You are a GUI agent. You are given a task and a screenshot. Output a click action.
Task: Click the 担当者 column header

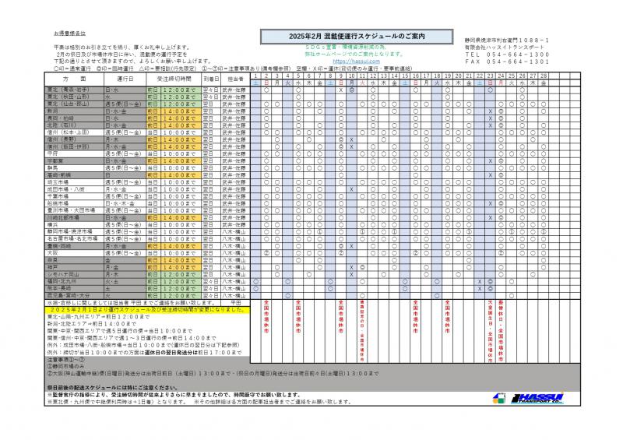tap(235, 79)
